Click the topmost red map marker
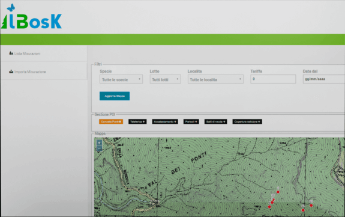Screen dimensions: 345x217 pyautogui.click(x=278, y=192)
